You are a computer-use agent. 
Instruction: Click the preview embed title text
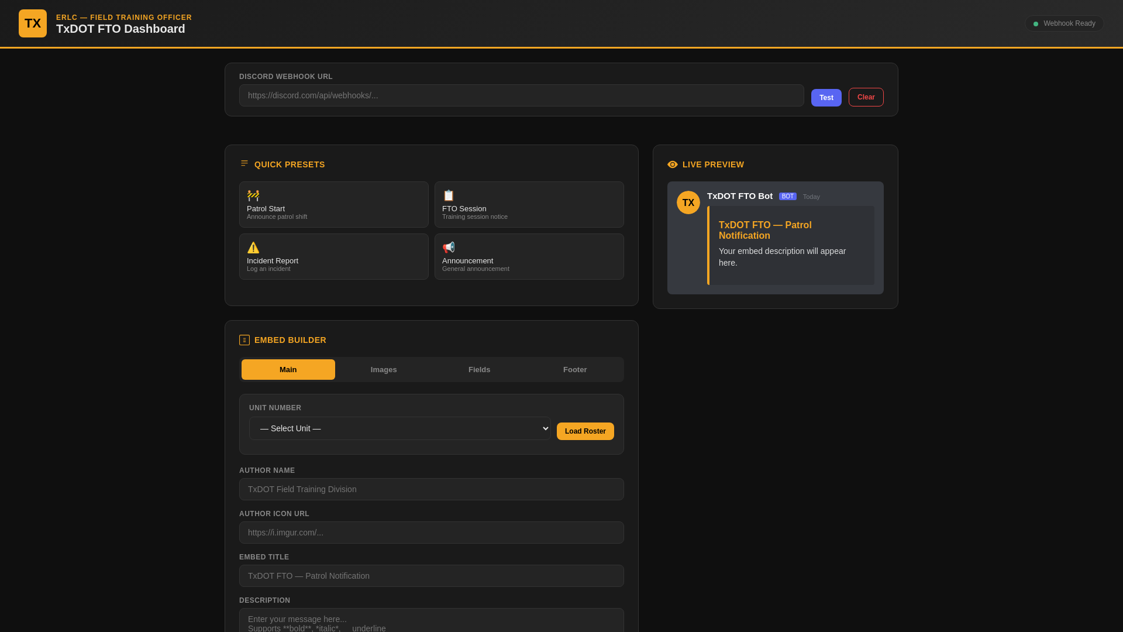(x=765, y=231)
